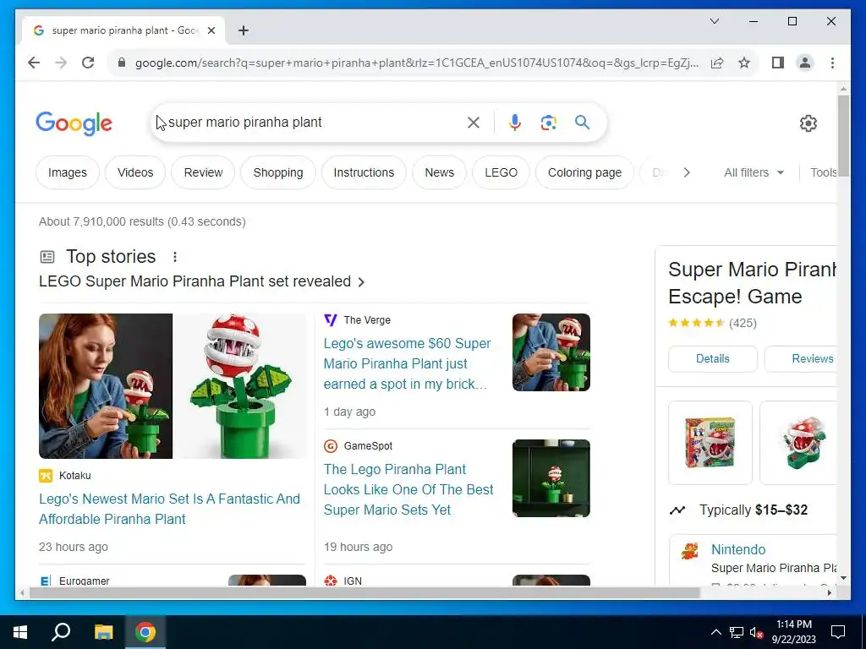Select the Shopping filter chip
This screenshot has height=649, width=866.
277,172
